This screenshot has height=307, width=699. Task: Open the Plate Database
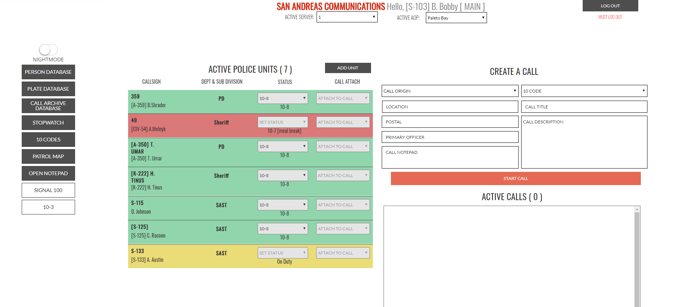[48, 89]
